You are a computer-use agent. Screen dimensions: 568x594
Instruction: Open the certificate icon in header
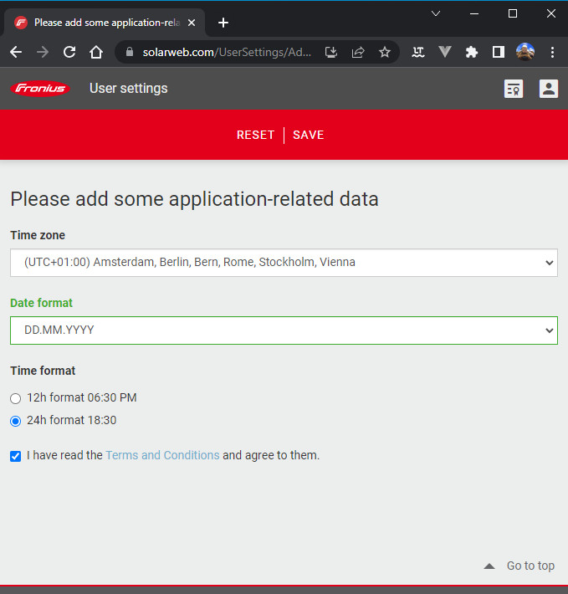pyautogui.click(x=514, y=89)
